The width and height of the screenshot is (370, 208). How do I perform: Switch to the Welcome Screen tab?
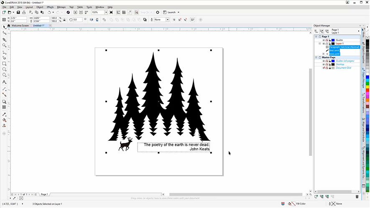(21, 25)
